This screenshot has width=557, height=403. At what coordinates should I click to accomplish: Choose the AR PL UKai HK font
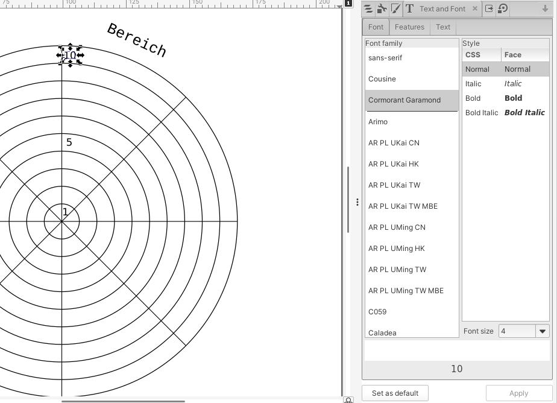coord(412,164)
